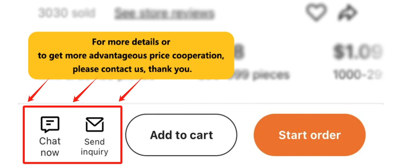Viewport: 415px width, 165px height.
Task: Click the rightmost red arrow below tooltip
Action: 131,90
